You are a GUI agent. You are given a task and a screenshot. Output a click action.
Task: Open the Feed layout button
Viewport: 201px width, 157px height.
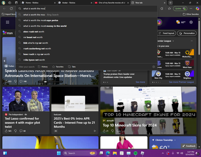click(x=166, y=33)
